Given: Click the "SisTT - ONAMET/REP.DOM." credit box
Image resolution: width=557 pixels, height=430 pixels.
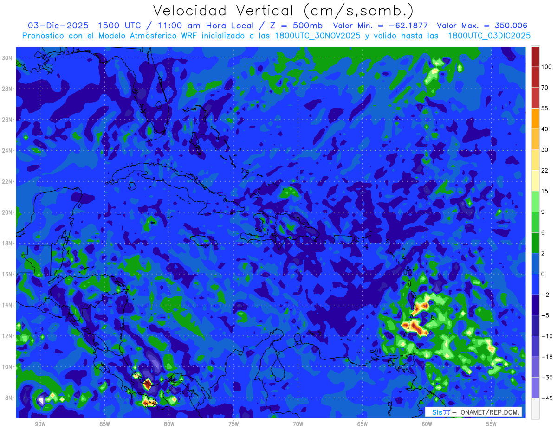Looking at the screenshot, I should (473, 412).
